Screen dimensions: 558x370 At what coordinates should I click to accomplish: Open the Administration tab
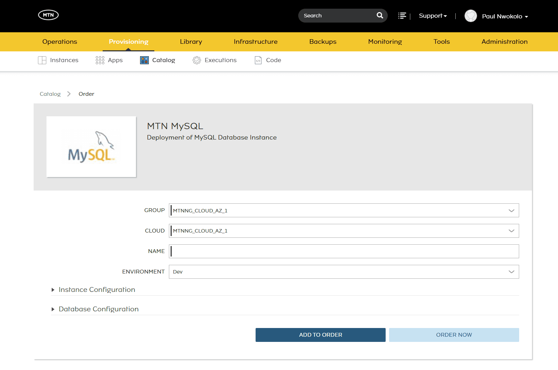[505, 42]
